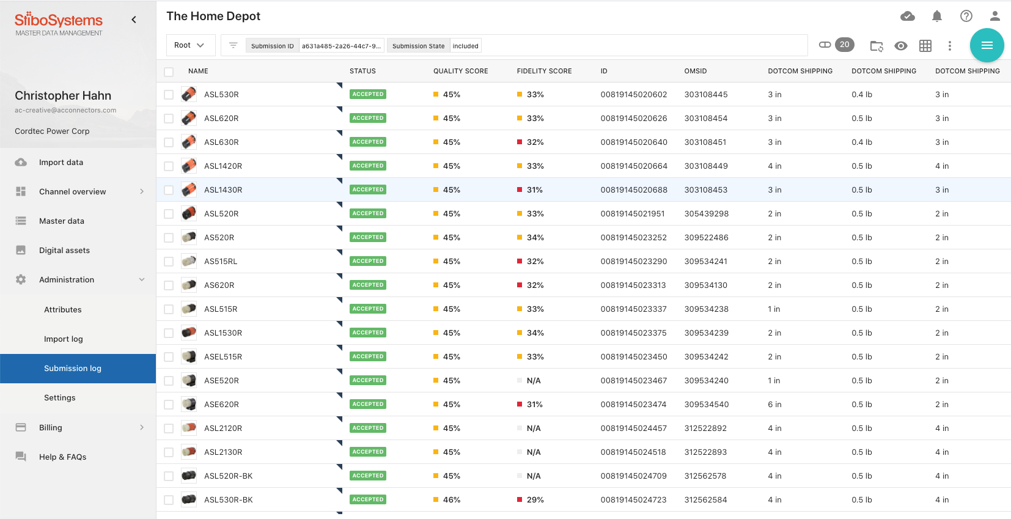Open the grid view columns icon
This screenshot has height=519, width=1011.
coord(925,46)
